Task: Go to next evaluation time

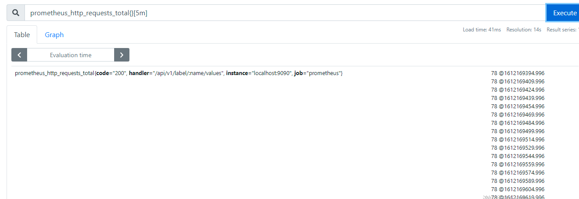Action: pyautogui.click(x=122, y=55)
